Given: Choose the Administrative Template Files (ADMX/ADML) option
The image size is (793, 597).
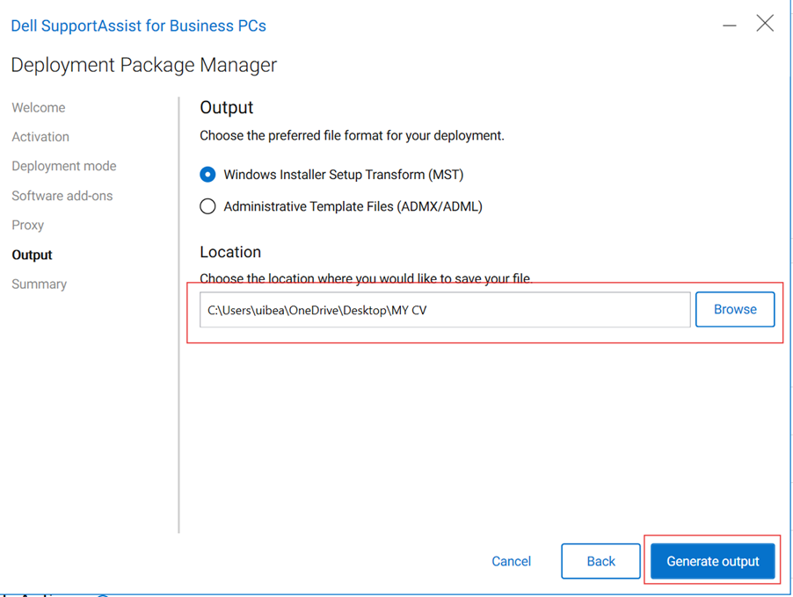Looking at the screenshot, I should tap(207, 205).
